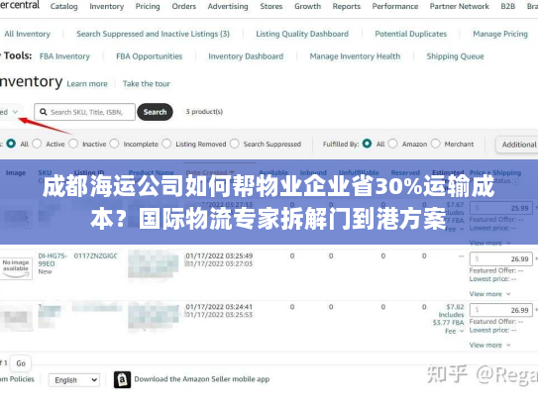Go to All Inventory tab

28,34
